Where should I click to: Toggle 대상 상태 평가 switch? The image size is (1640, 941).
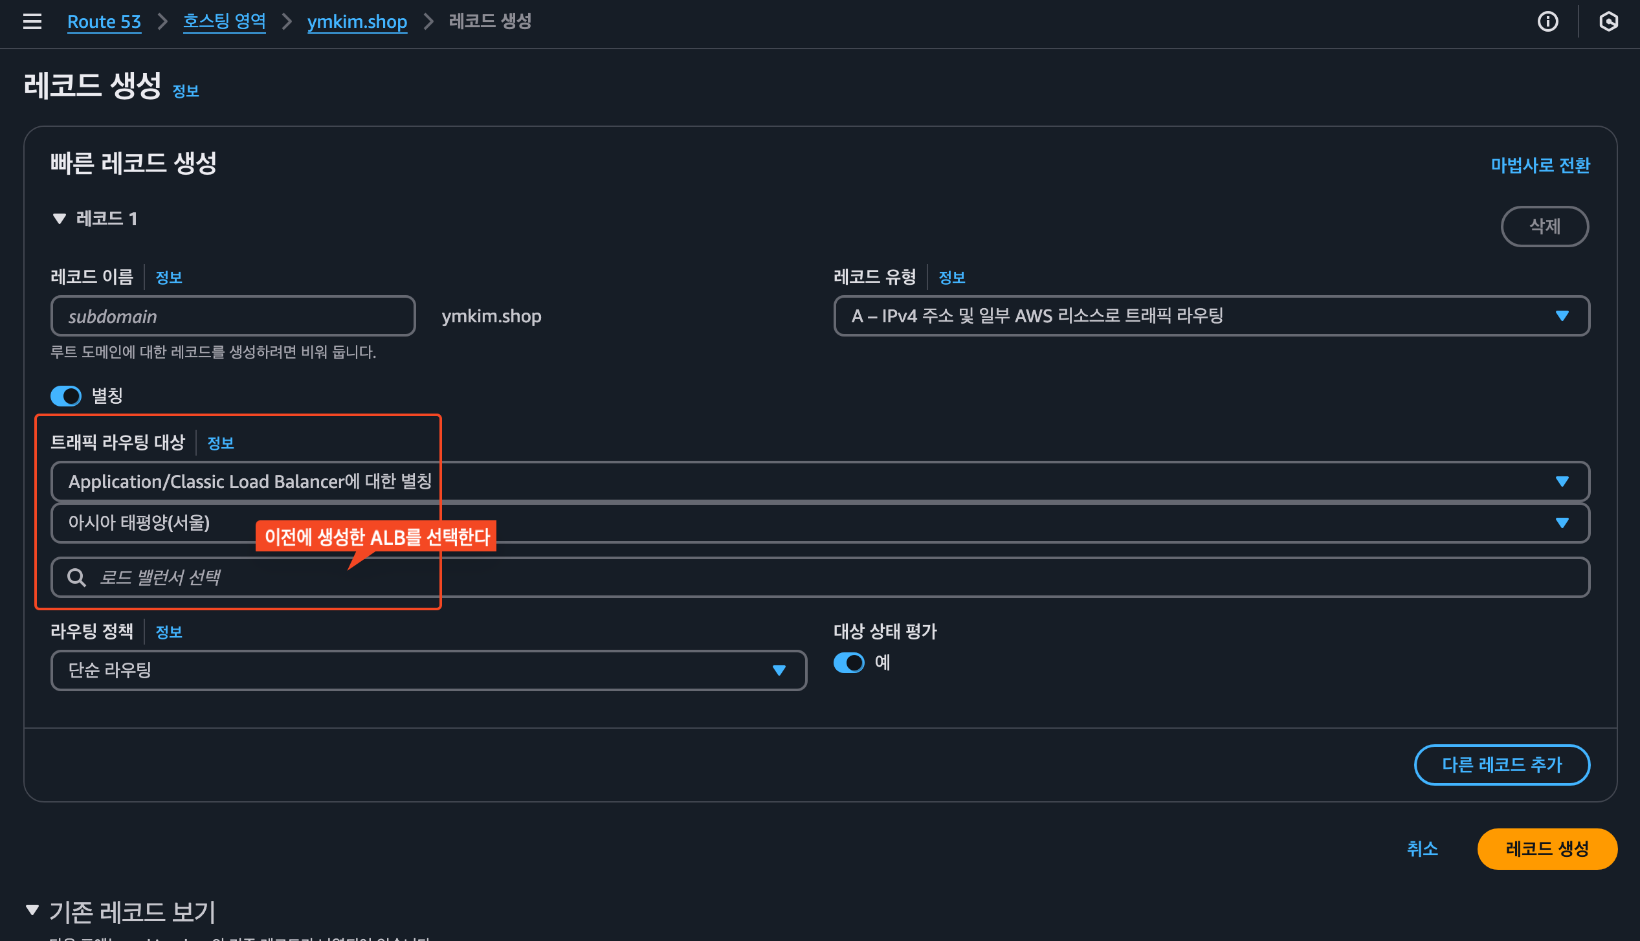click(848, 663)
